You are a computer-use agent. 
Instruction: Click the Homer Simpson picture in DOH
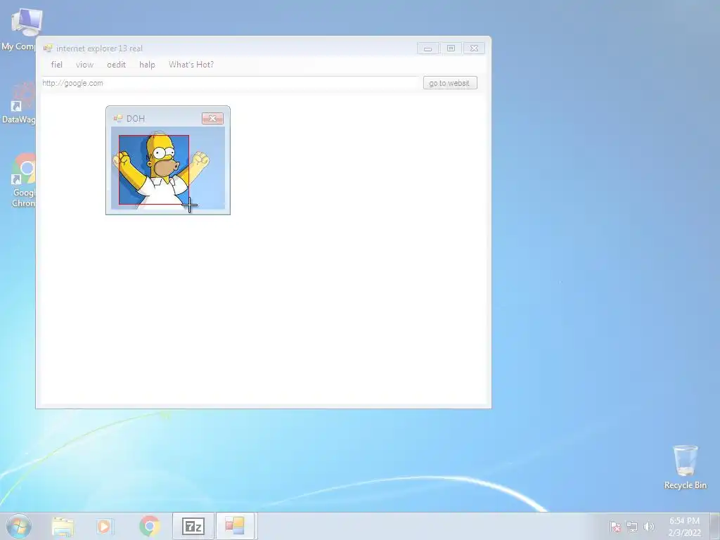[x=168, y=168]
